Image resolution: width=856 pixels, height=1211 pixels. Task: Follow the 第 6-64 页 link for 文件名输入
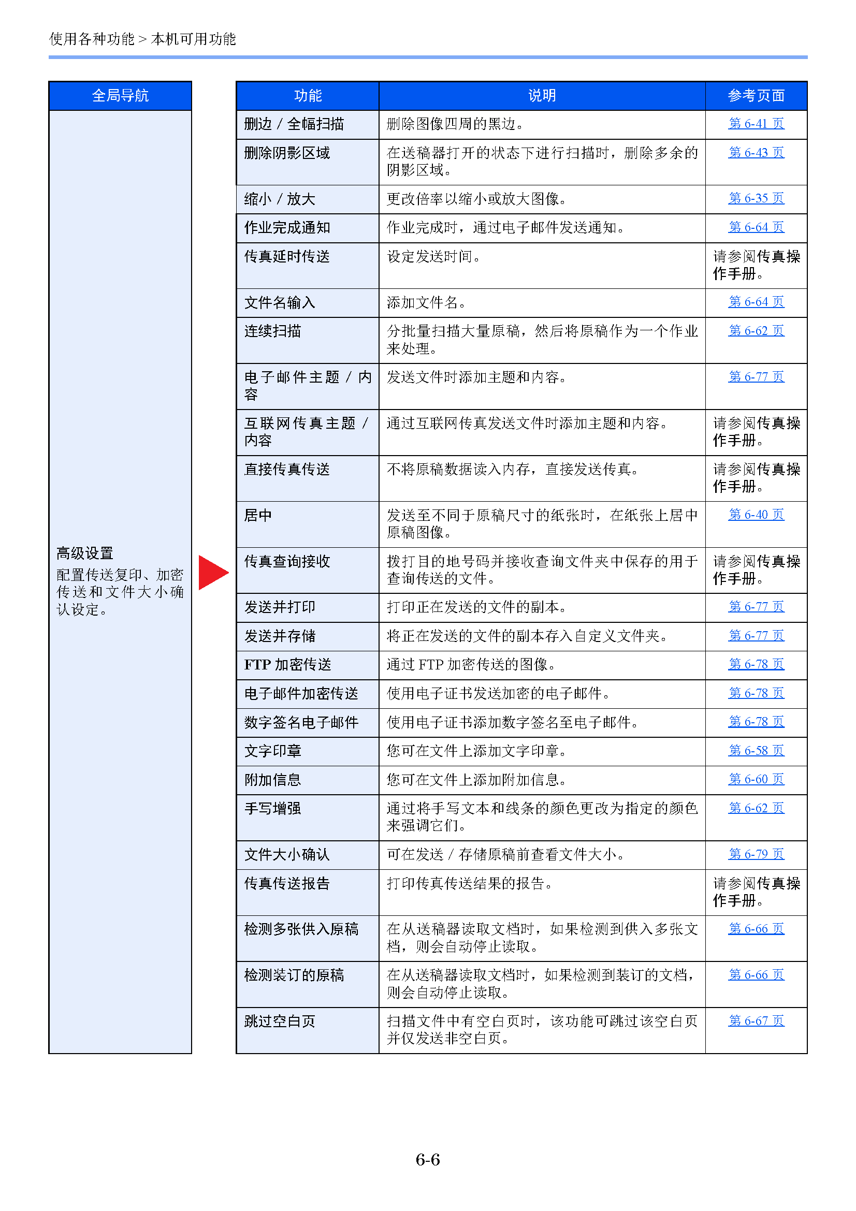point(756,302)
